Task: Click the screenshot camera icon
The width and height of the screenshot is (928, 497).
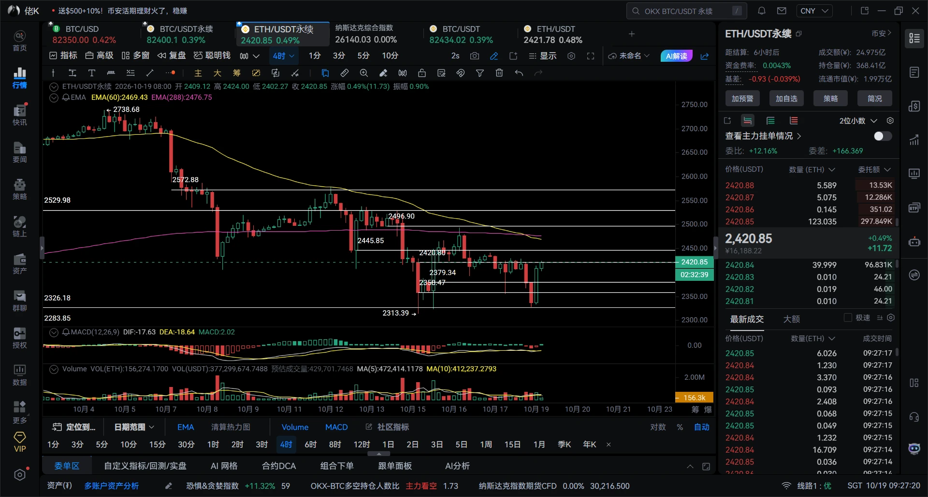Action: click(475, 56)
